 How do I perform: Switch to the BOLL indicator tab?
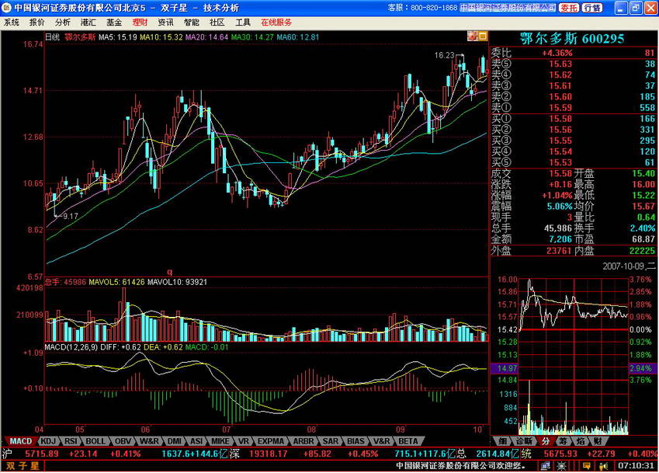pos(95,441)
